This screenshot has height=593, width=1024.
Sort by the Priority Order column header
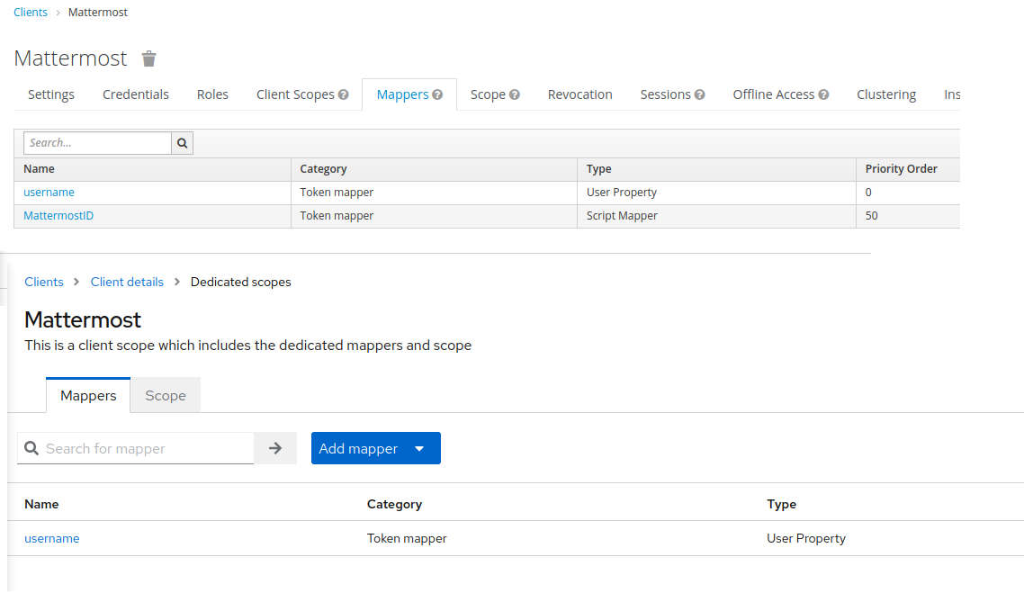(x=901, y=169)
